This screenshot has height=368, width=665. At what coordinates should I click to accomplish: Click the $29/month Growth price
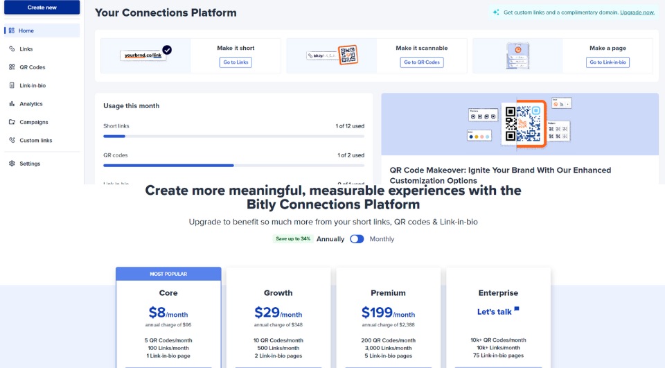pos(278,313)
